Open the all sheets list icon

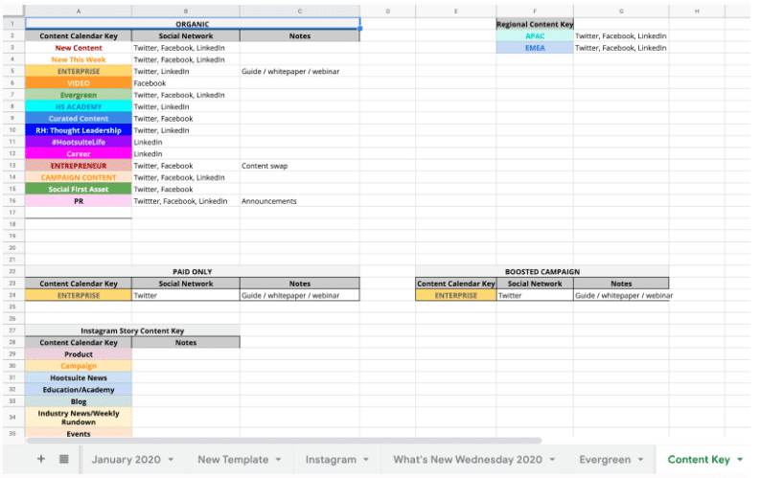tap(64, 459)
